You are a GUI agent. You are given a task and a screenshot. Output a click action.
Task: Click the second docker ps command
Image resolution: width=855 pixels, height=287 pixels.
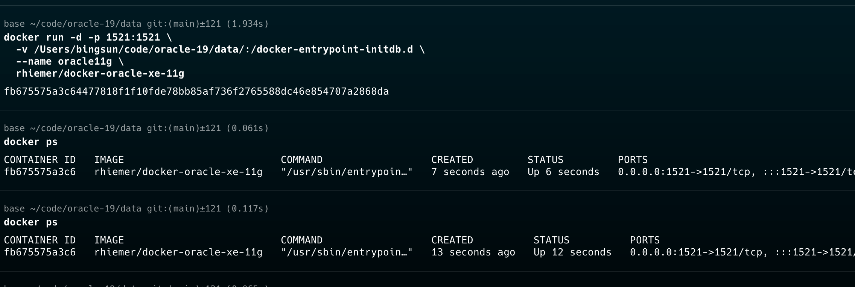[30, 222]
